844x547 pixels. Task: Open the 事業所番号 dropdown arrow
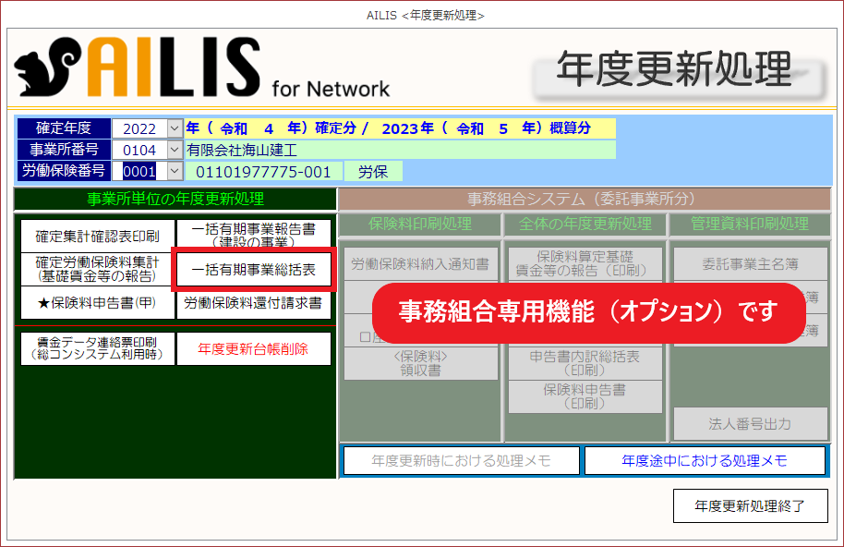coord(175,150)
